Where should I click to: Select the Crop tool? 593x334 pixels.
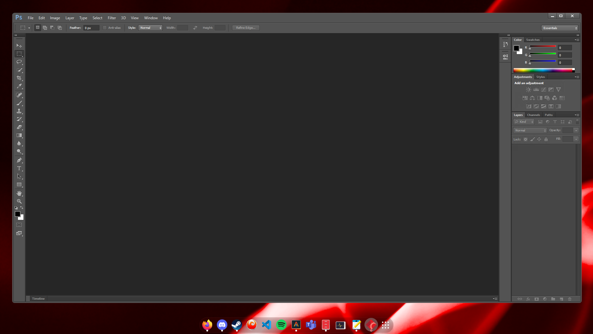19,78
